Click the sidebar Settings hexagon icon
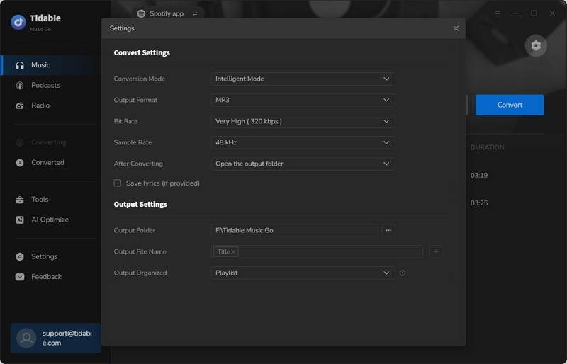This screenshot has width=567, height=364. [20, 256]
